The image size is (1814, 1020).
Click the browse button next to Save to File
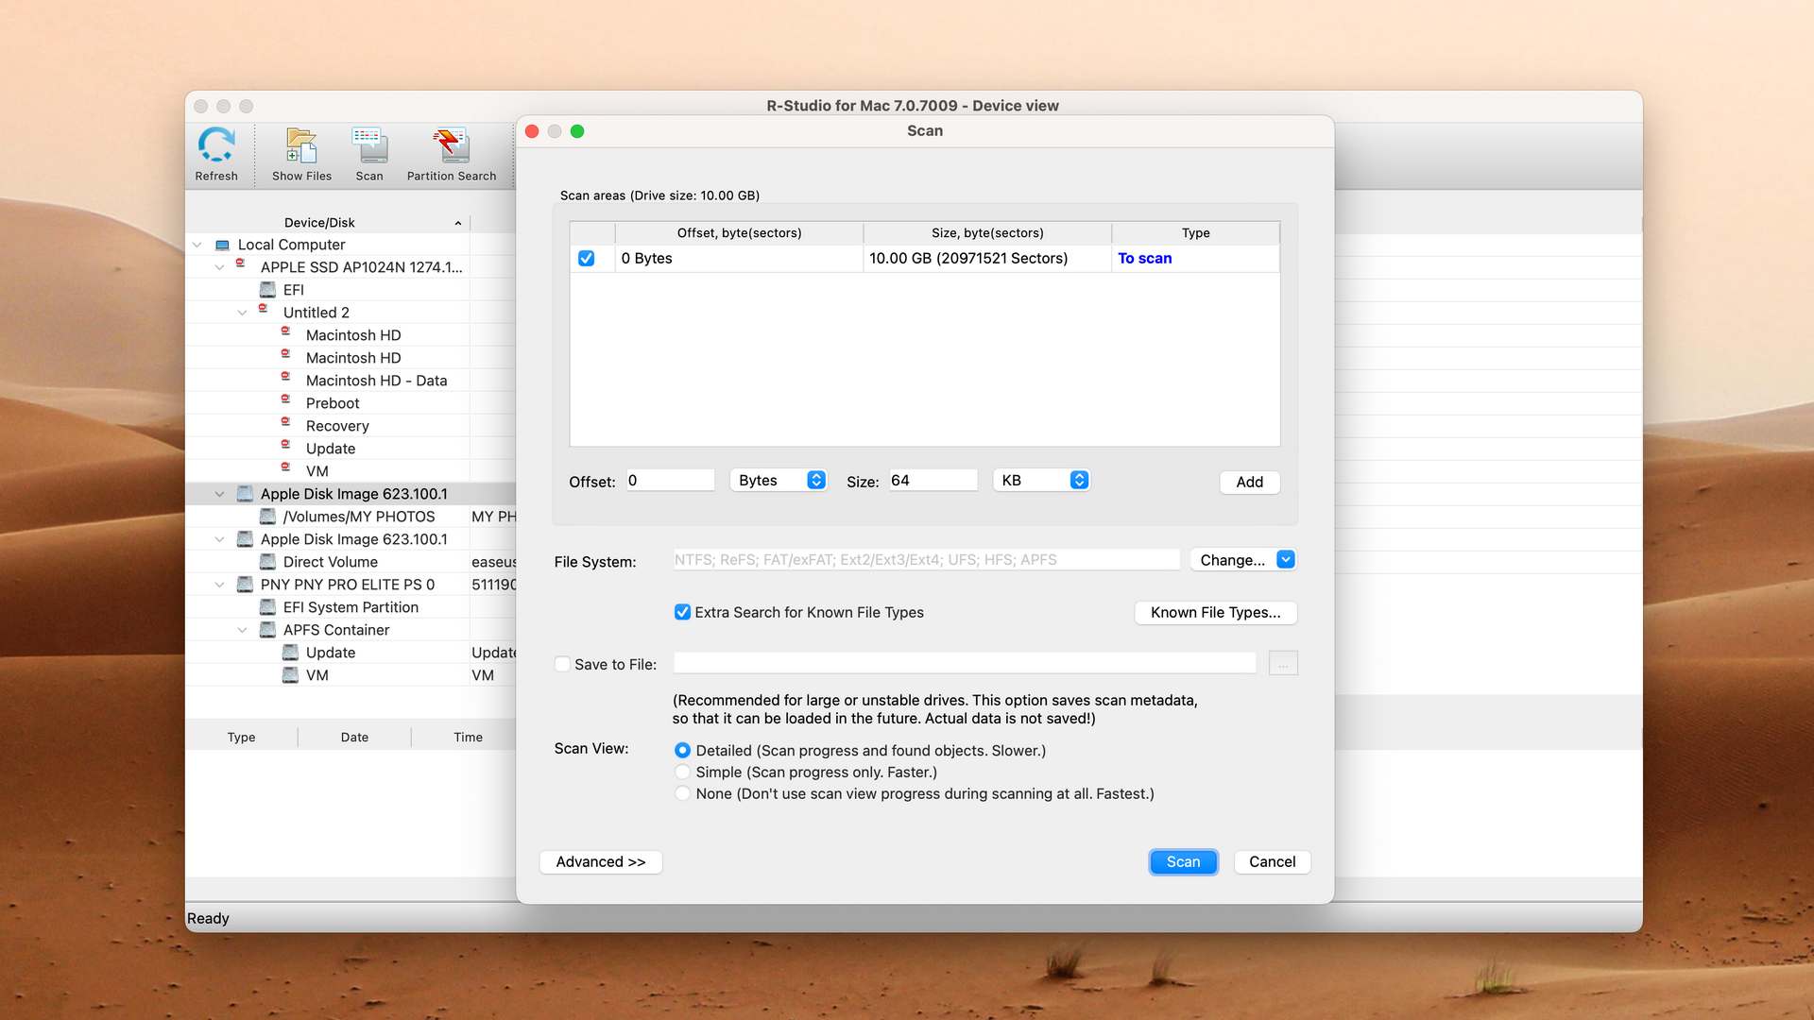point(1283,664)
